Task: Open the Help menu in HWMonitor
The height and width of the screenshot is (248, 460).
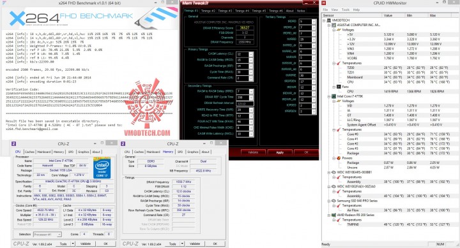Action: [356, 10]
